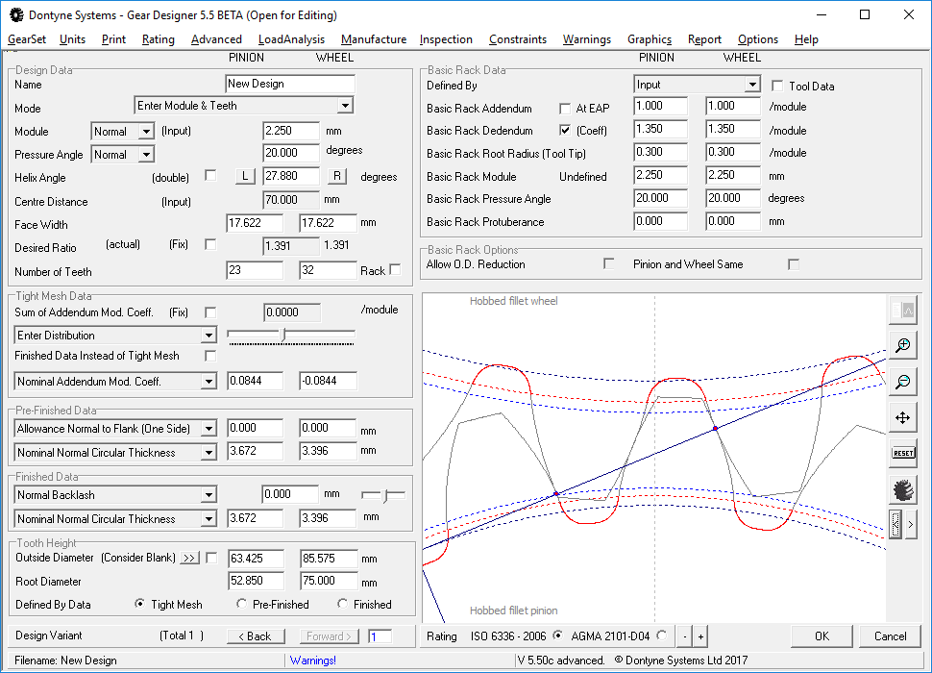Open the Rating menu
Image resolution: width=932 pixels, height=673 pixels.
pos(159,39)
